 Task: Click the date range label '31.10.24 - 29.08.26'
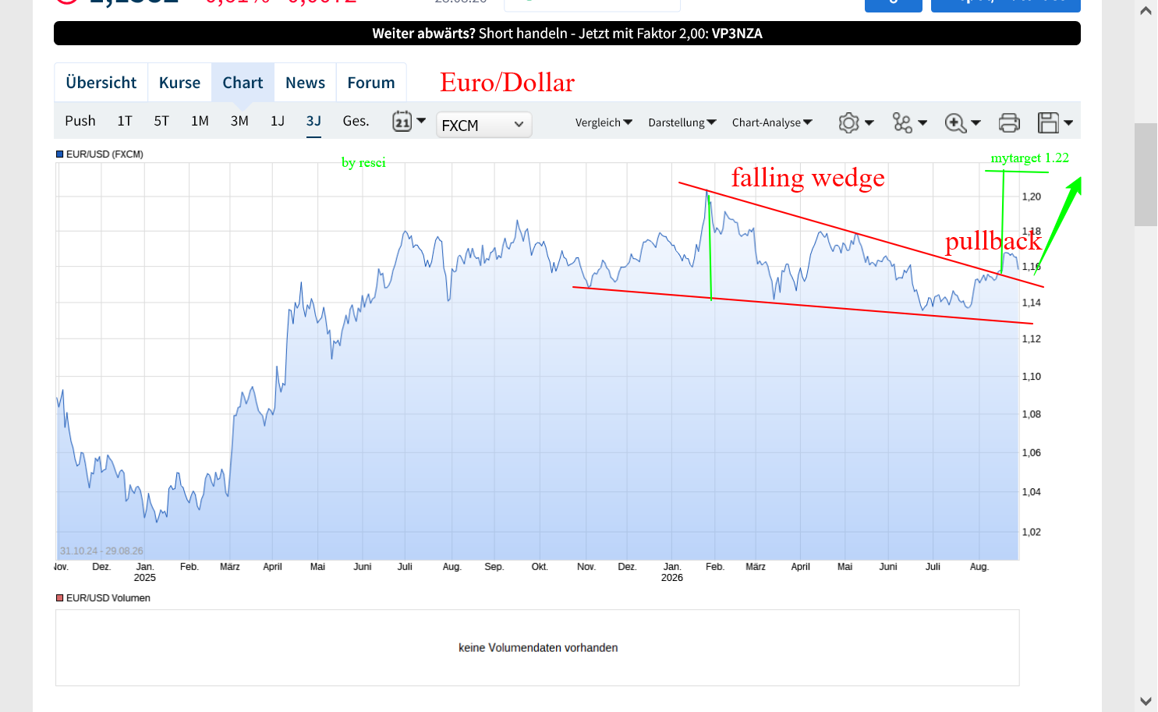pos(101,551)
